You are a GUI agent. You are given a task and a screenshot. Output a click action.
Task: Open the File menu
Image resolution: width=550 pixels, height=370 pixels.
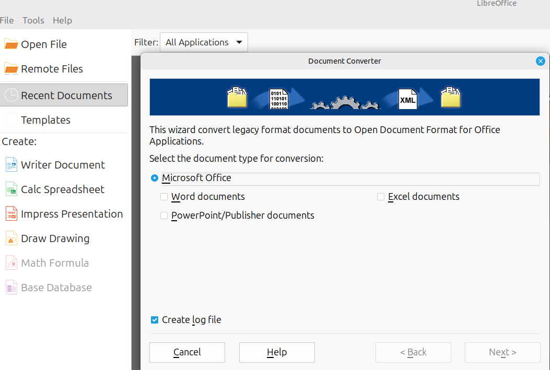point(7,20)
